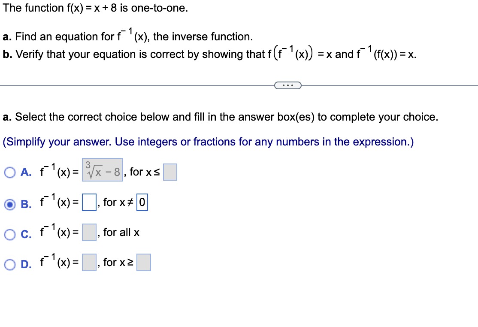Click the bold letter label C.

[x=26, y=234]
